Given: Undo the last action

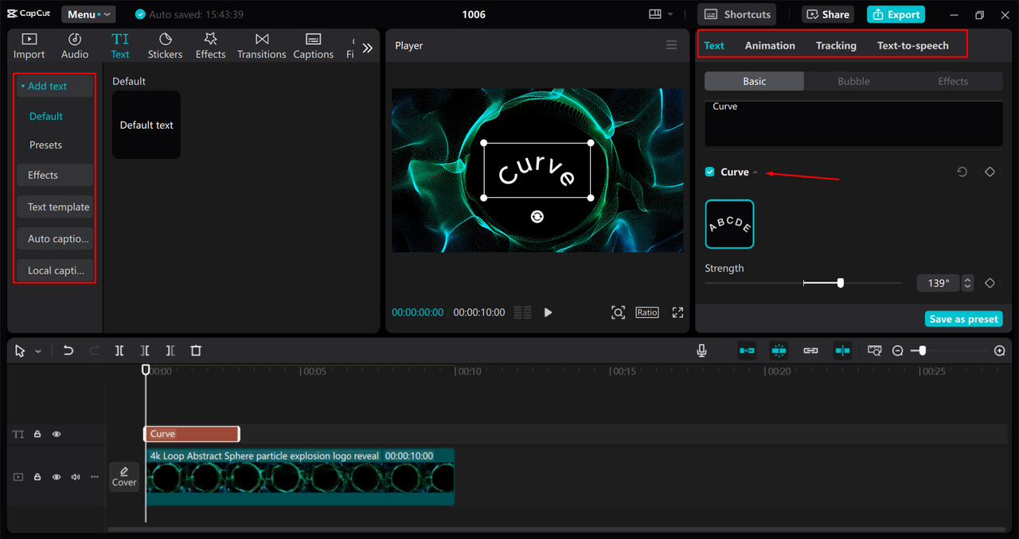Looking at the screenshot, I should (x=68, y=351).
